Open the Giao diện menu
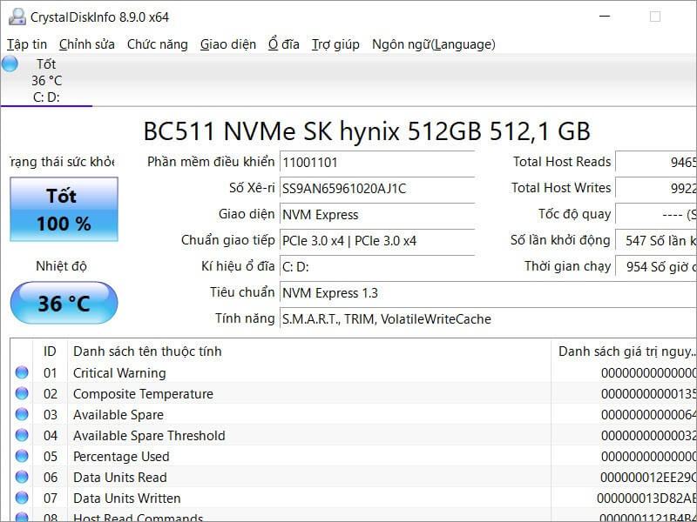The image size is (697, 522). pos(227,44)
